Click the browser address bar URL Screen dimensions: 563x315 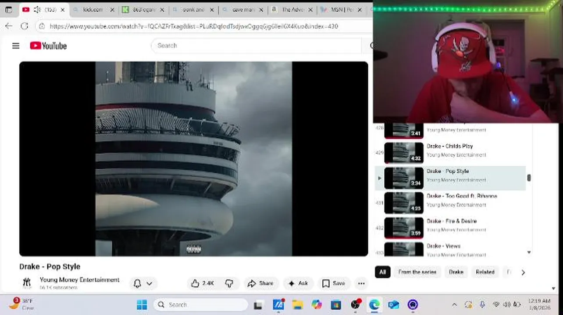tap(194, 26)
